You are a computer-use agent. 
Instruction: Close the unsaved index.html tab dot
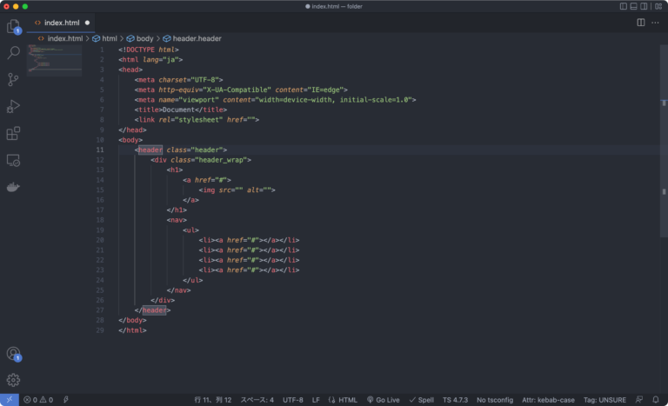pyautogui.click(x=87, y=23)
